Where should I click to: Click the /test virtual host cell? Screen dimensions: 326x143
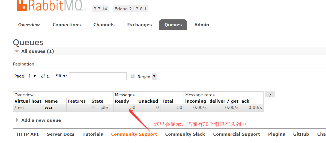pos(28,108)
